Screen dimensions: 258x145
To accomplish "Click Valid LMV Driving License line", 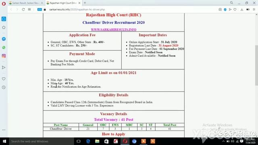I will [x=82, y=106].
